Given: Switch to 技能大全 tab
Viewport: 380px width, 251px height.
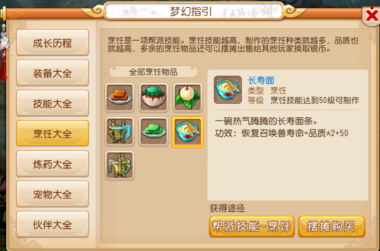Looking at the screenshot, I should (x=52, y=103).
